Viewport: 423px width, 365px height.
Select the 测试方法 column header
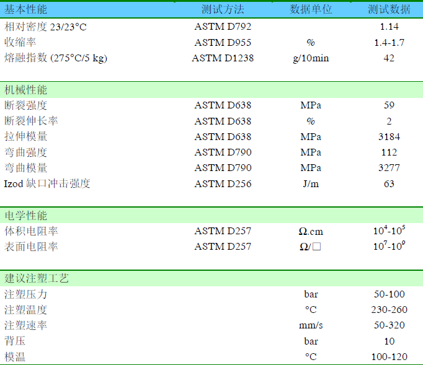coord(223,10)
